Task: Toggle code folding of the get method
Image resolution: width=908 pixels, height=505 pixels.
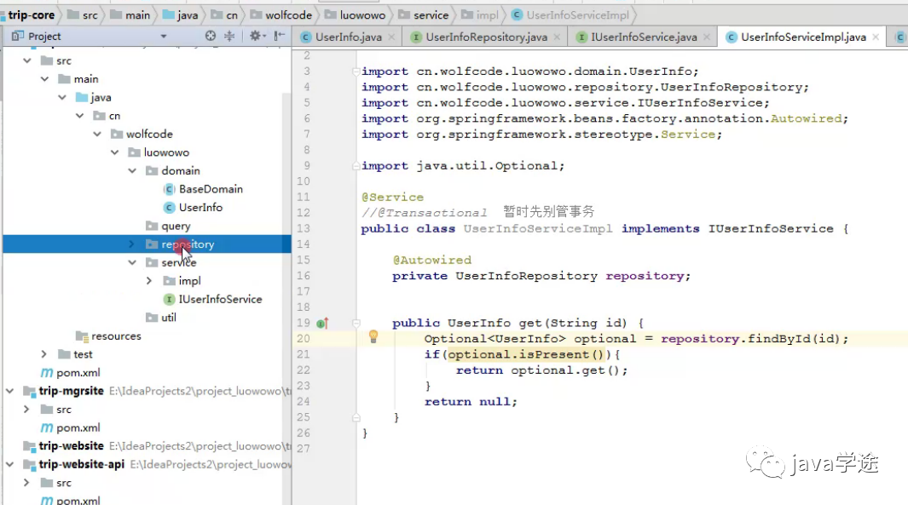Action: click(x=357, y=324)
